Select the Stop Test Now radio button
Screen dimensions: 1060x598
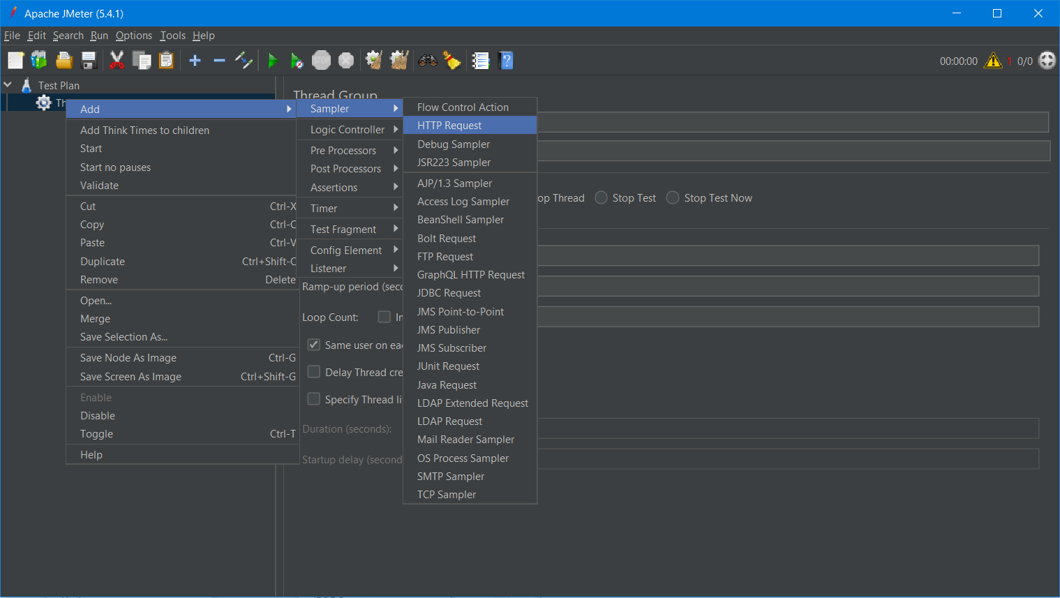pos(673,198)
